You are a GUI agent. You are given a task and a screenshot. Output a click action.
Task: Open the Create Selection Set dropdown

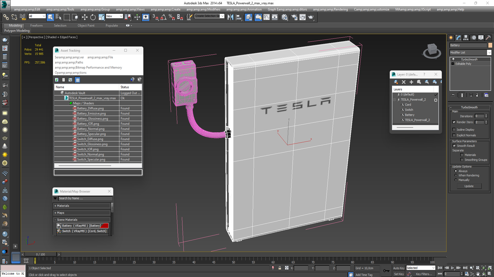(x=223, y=16)
